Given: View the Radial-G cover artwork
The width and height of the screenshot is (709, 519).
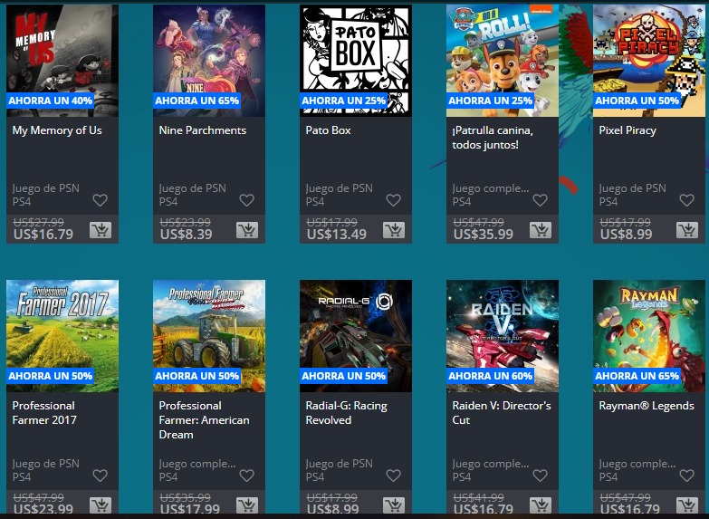Looking at the screenshot, I should coord(356,336).
